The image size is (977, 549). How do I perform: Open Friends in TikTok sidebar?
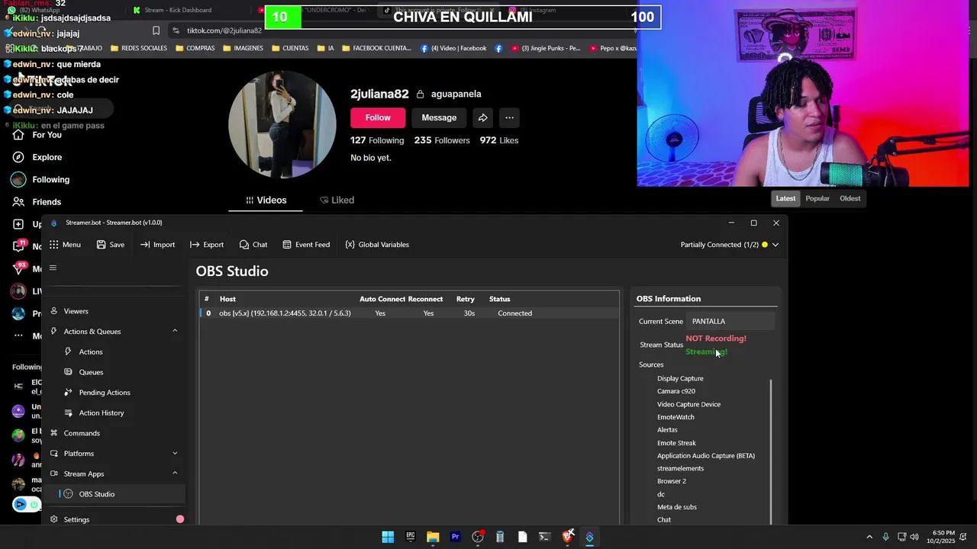click(37, 202)
